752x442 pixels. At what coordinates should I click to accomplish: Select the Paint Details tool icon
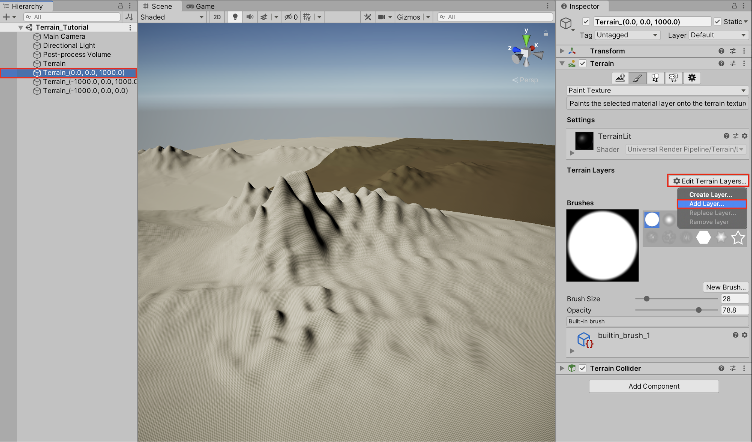(673, 78)
